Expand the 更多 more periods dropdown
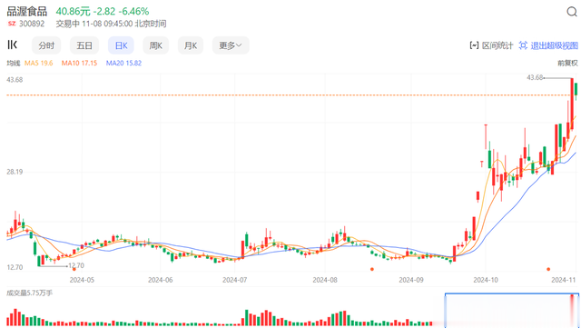This screenshot has height=328, width=581. coord(231,45)
